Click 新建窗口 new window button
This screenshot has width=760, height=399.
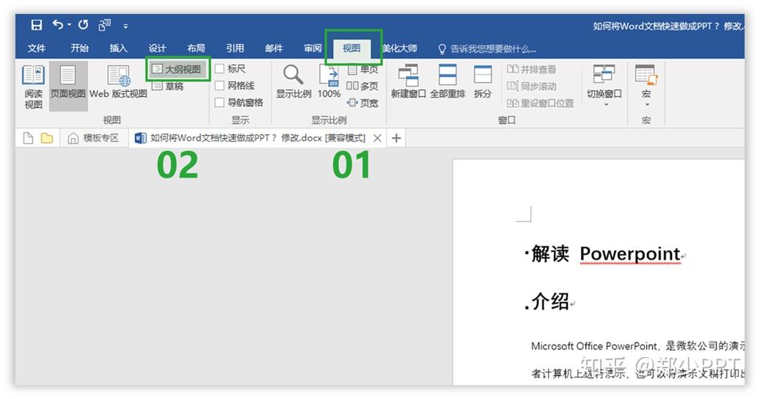408,81
